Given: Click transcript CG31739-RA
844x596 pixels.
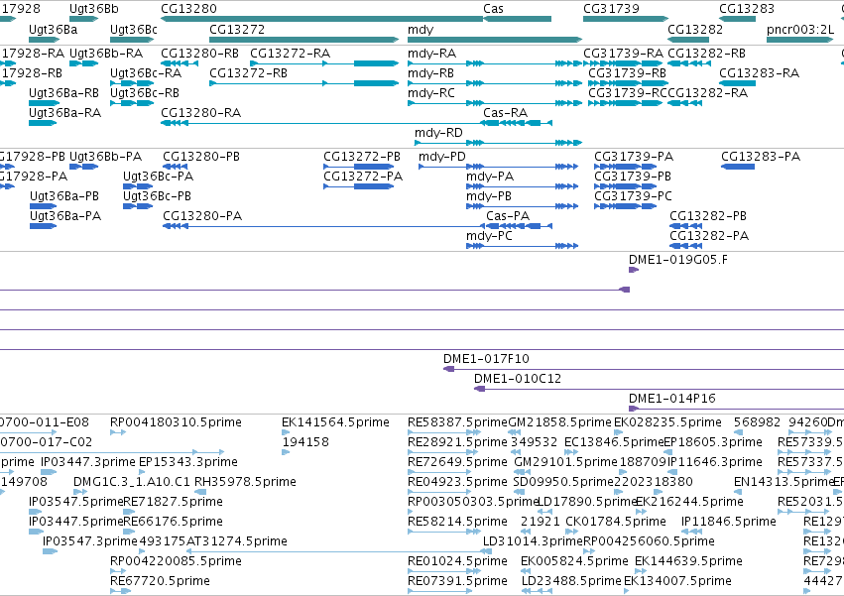Looking at the screenshot, I should (624, 54).
